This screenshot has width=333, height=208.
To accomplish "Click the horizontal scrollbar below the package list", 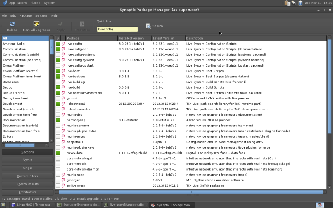I will click(x=191, y=192).
